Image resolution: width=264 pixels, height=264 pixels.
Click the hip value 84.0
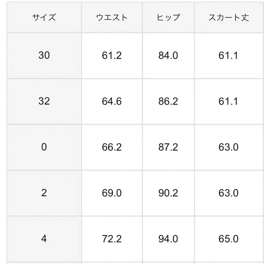tap(168, 55)
